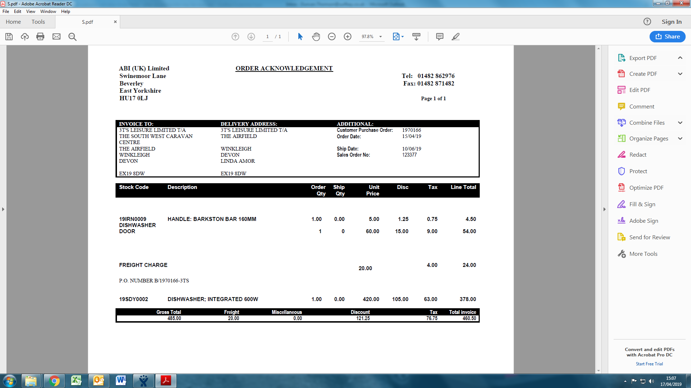Click the Start Free Trial link
This screenshot has width=691, height=388.
tap(649, 364)
